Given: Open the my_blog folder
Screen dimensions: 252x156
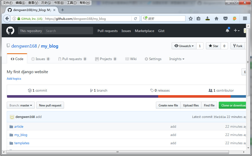Looking at the screenshot, I should pyautogui.click(x=21, y=135).
